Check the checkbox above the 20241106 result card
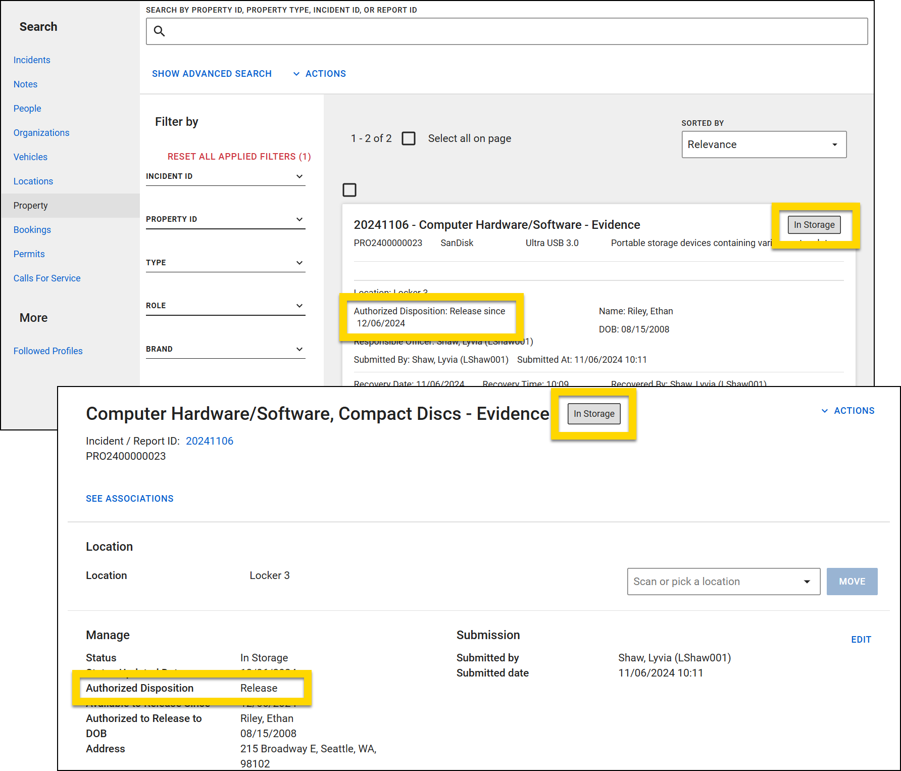Image resolution: width=901 pixels, height=771 pixels. pyautogui.click(x=349, y=190)
